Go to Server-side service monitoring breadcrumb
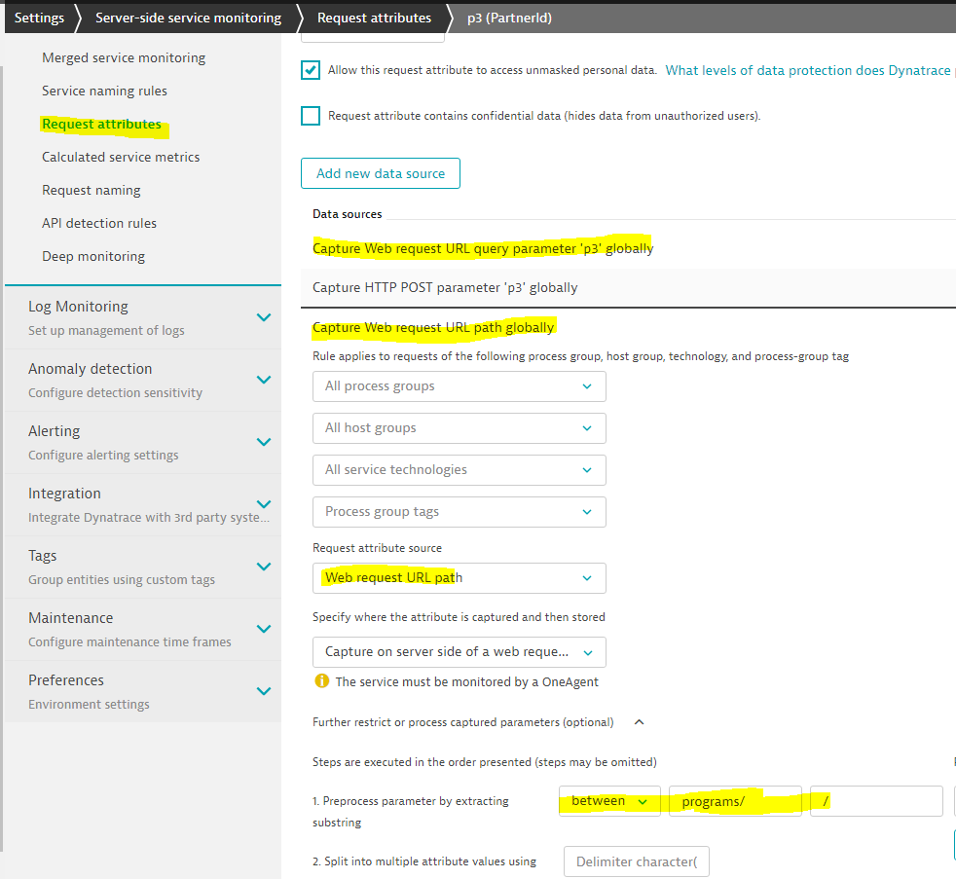The image size is (956, 879). 188,18
